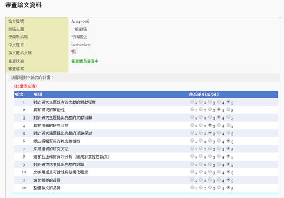Select score 2 for item 9 完整的討論
Image resolution: width=284 pixels, height=198 pixels.
[x=201, y=164]
